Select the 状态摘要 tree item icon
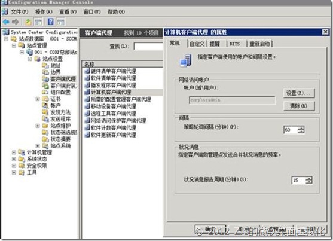333x241 pixels. (x=45, y=139)
